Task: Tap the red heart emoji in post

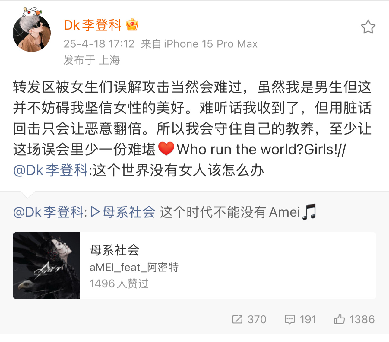Action: coord(166,149)
